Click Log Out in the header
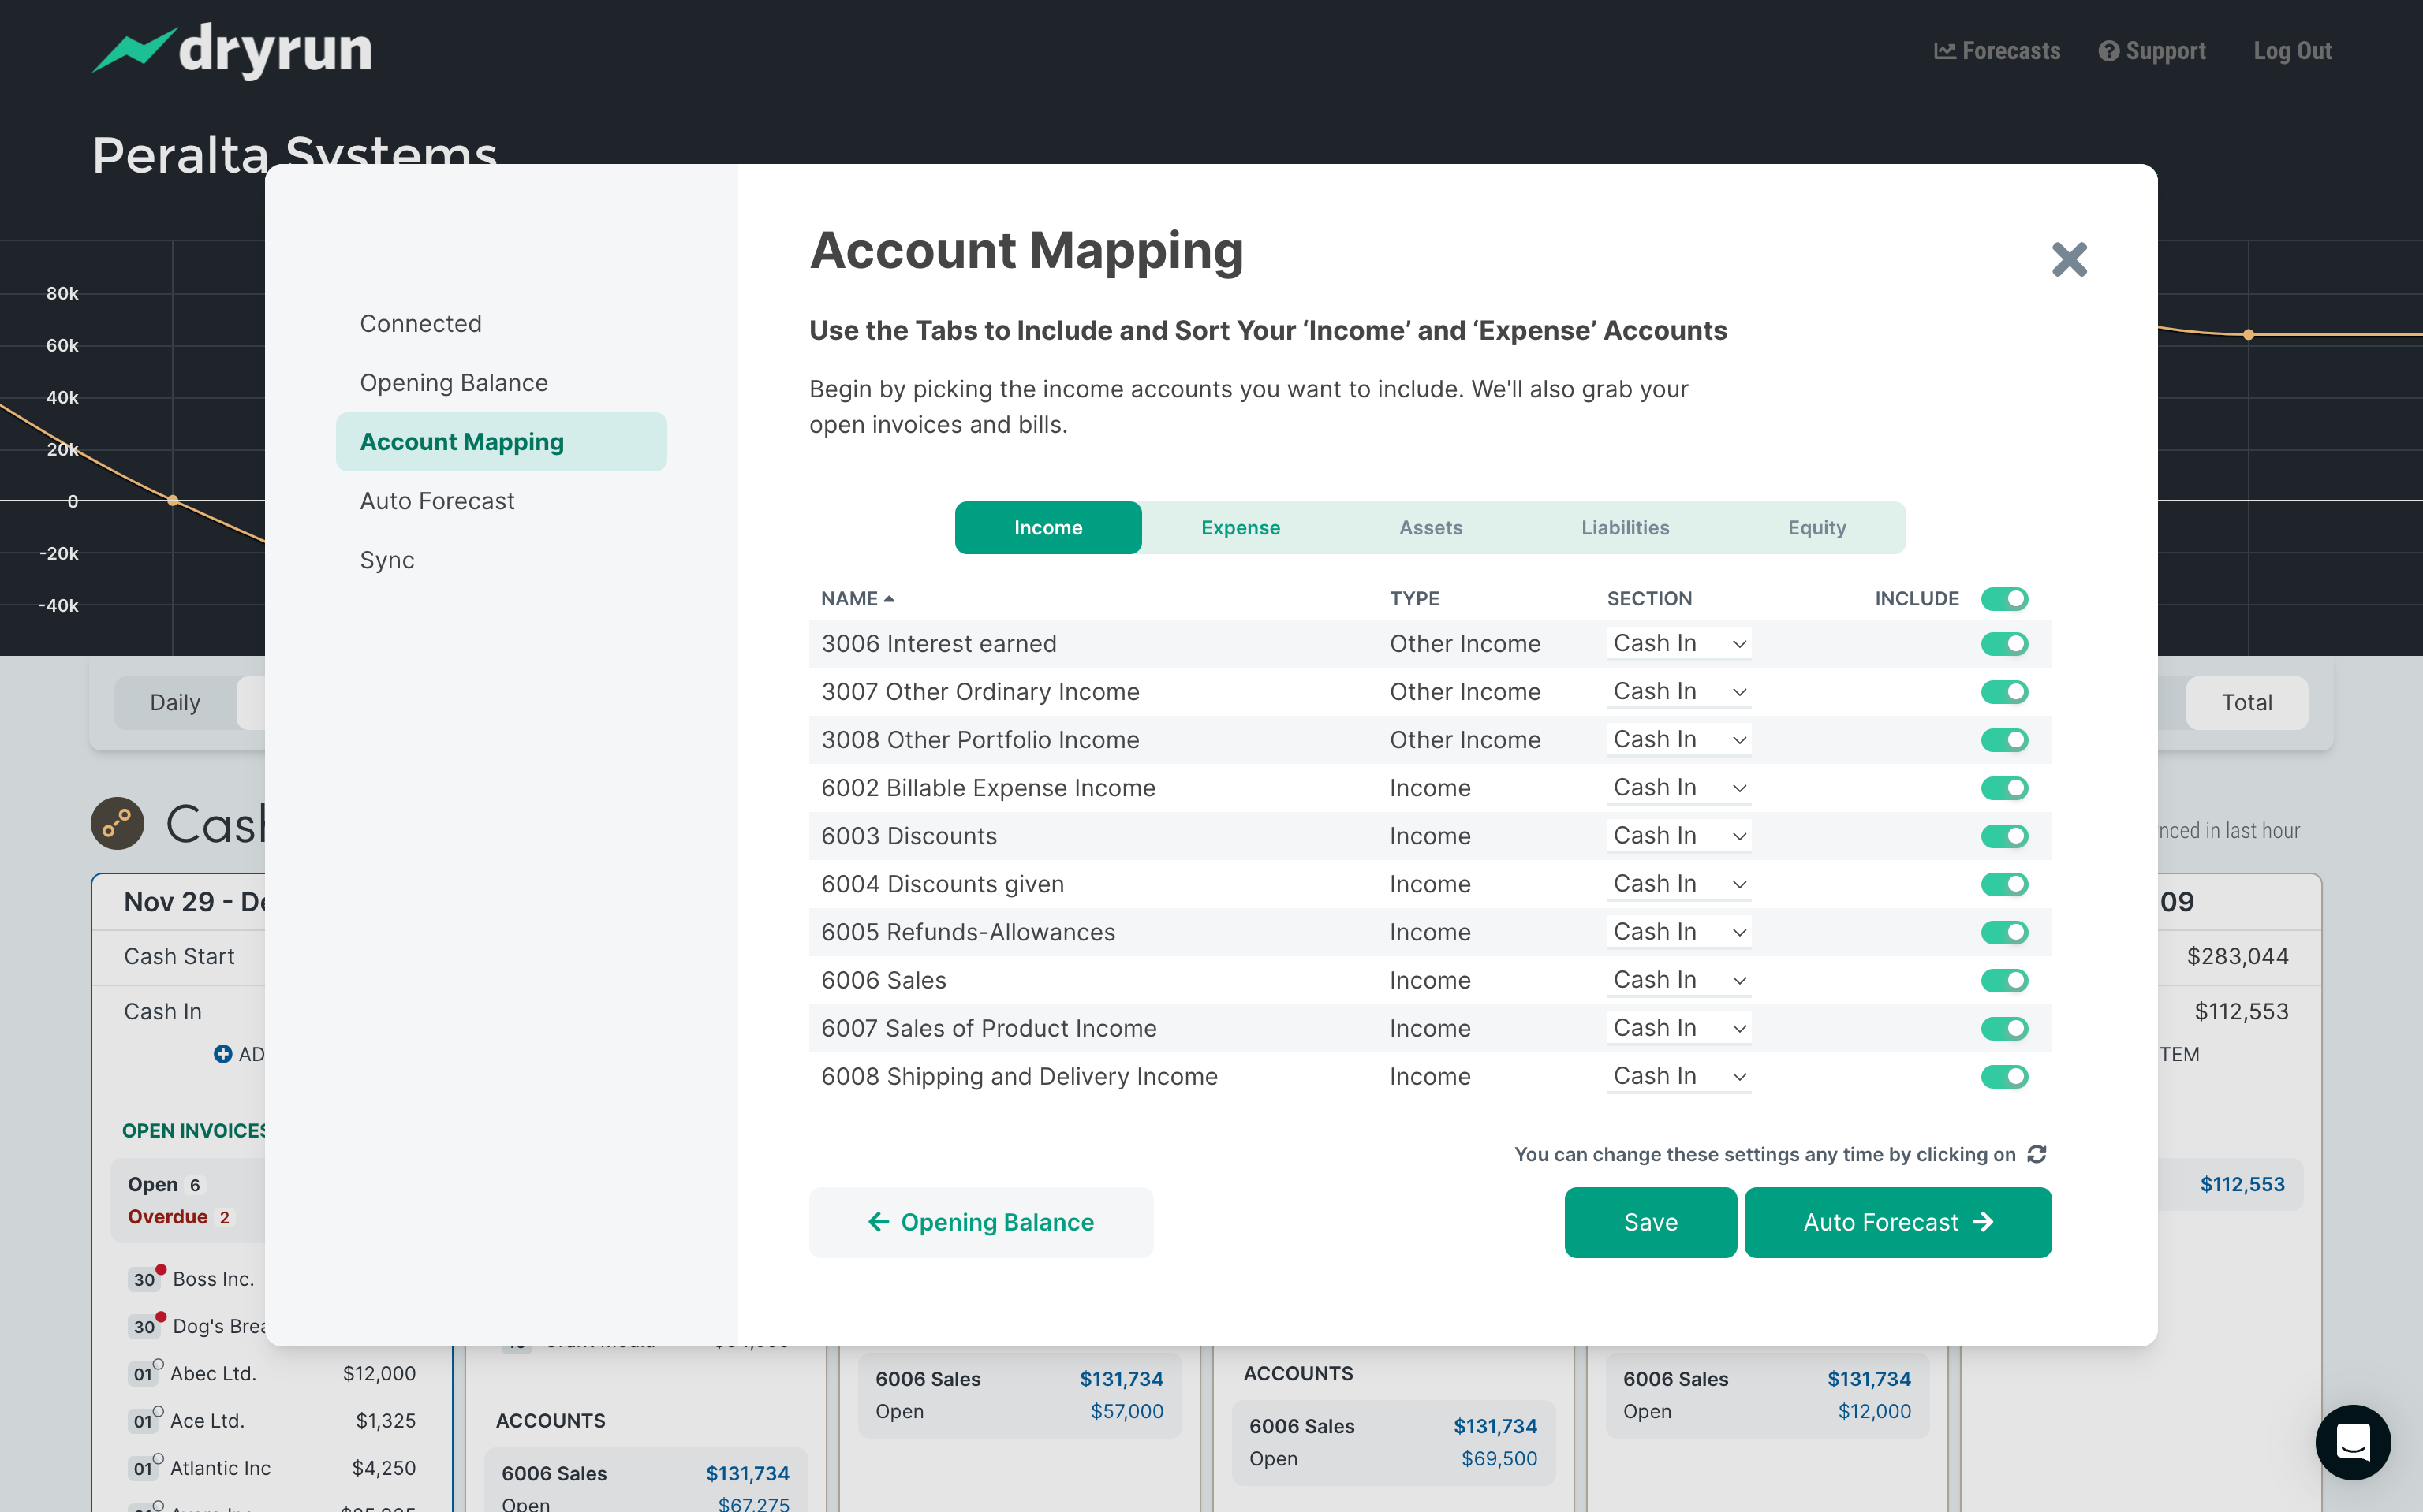Viewport: 2423px width, 1512px height. (x=2291, y=51)
